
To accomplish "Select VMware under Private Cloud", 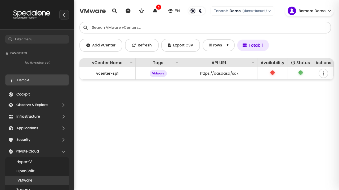I will point(37,180).
